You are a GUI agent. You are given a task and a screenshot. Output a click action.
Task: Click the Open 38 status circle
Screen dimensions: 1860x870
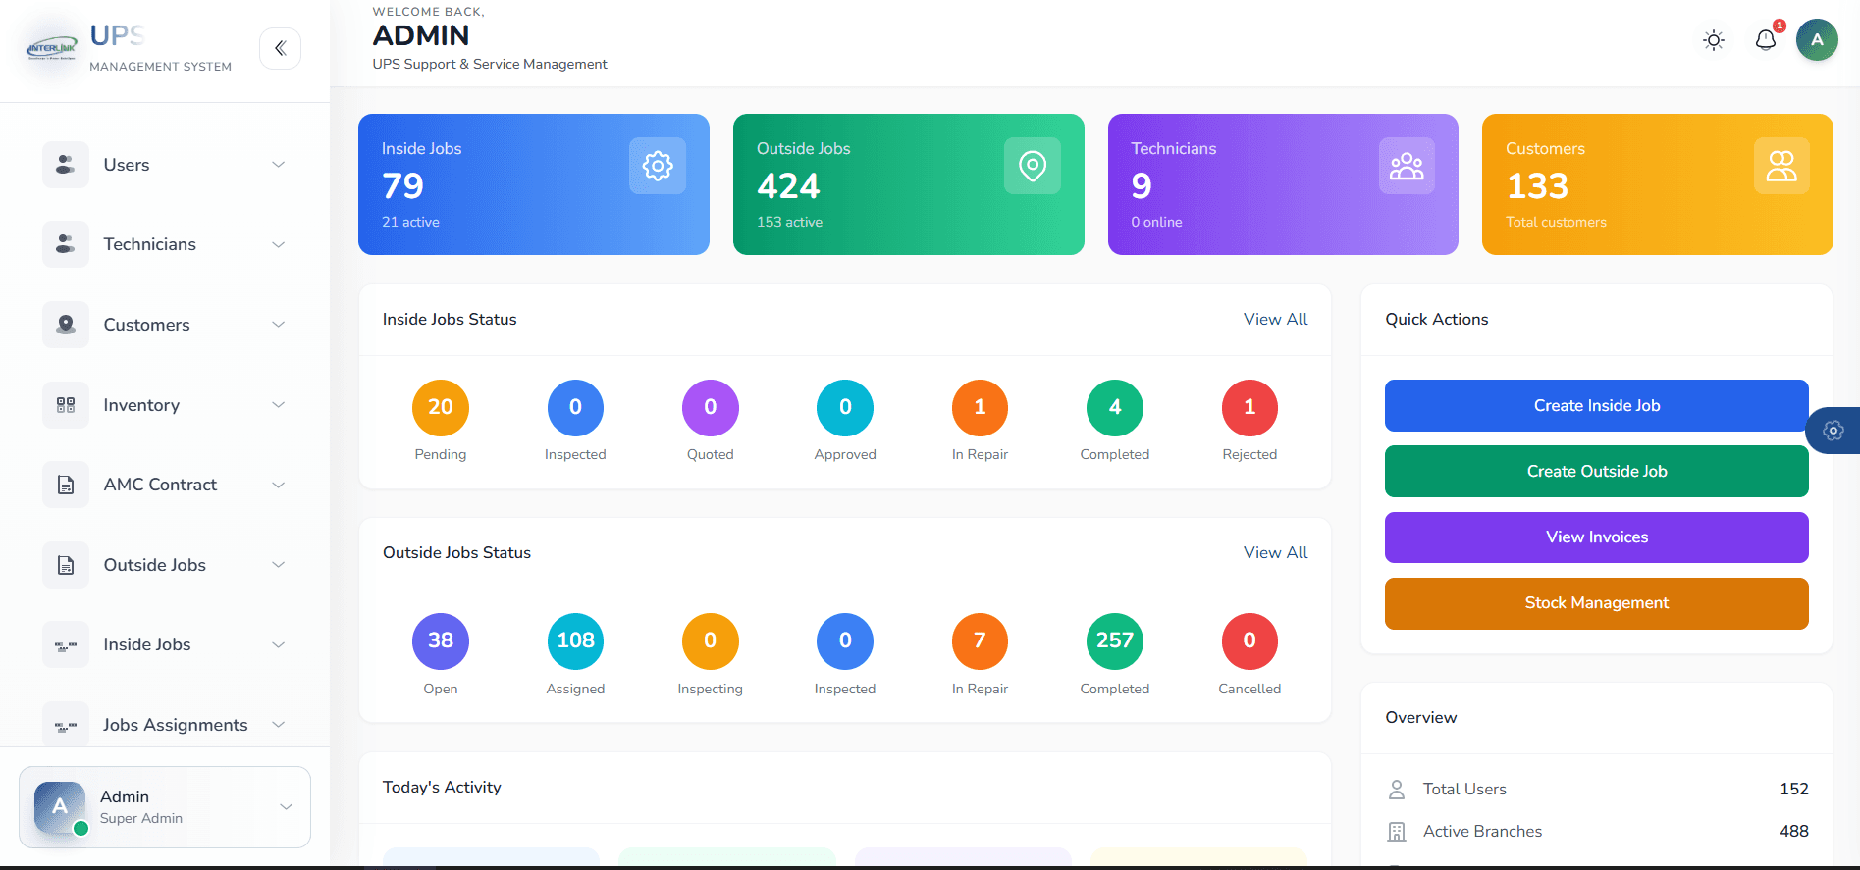tap(441, 640)
